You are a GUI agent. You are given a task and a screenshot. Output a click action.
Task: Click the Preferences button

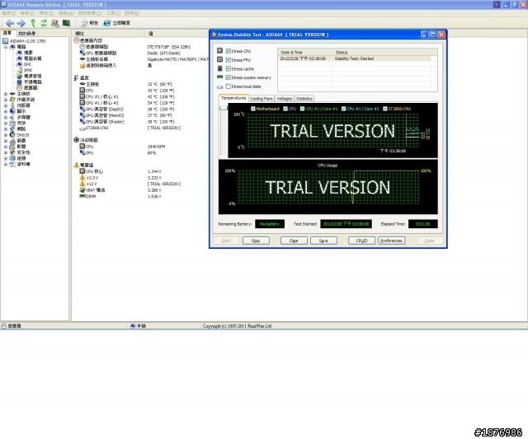pos(391,241)
